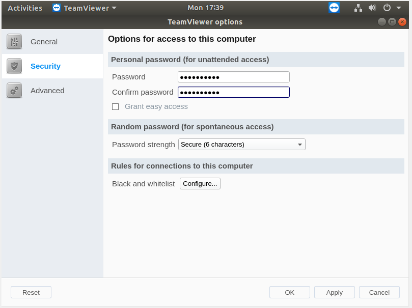Click Configure for black and whitelist
The height and width of the screenshot is (308, 412).
click(x=200, y=184)
